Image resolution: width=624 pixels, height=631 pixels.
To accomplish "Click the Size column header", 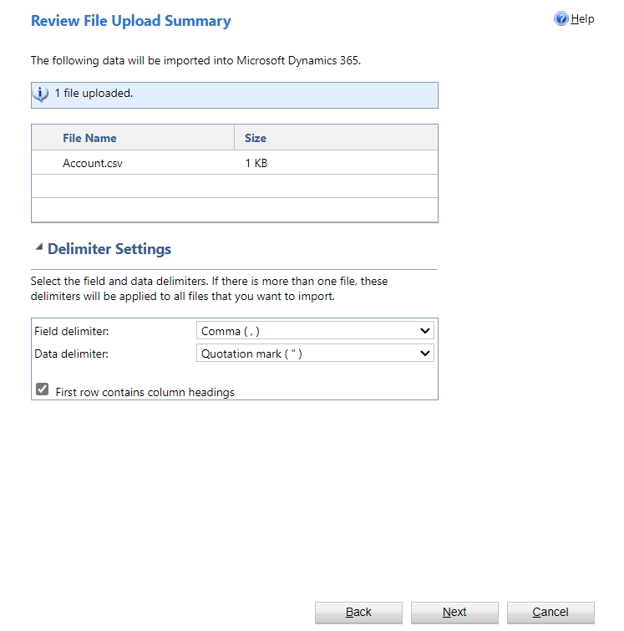I will pyautogui.click(x=337, y=138).
